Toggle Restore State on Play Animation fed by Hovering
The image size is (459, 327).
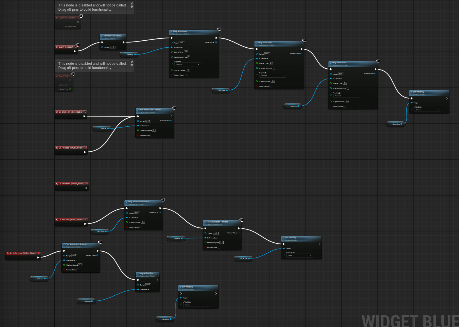(x=185, y=75)
